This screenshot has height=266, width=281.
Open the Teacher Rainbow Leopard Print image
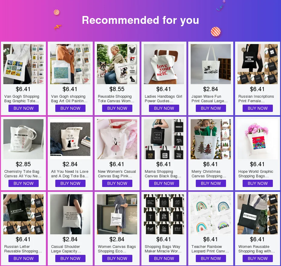211,214
